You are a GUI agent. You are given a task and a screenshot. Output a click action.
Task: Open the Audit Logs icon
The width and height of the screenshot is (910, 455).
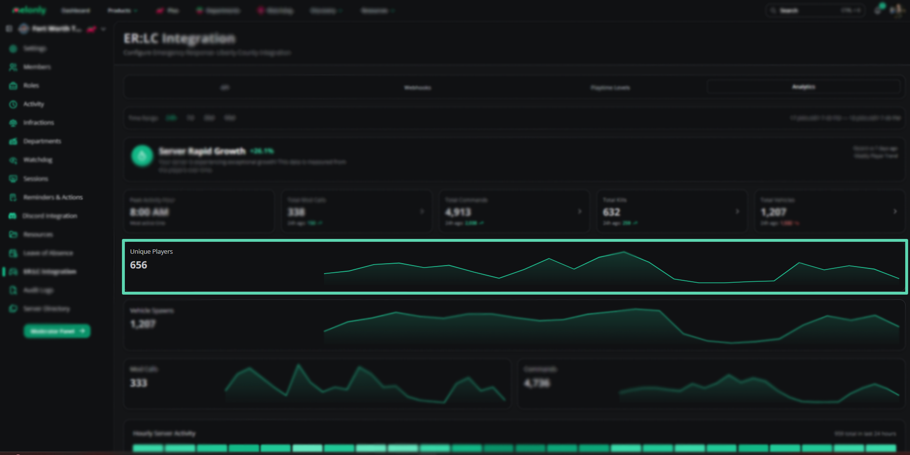[x=13, y=290]
